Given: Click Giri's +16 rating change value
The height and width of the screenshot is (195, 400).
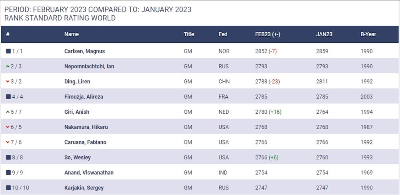Looking at the screenshot, I should tap(275, 112).
